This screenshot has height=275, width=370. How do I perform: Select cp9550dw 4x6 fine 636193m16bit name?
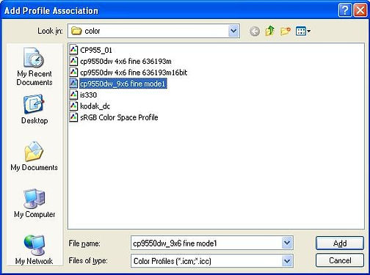[134, 73]
